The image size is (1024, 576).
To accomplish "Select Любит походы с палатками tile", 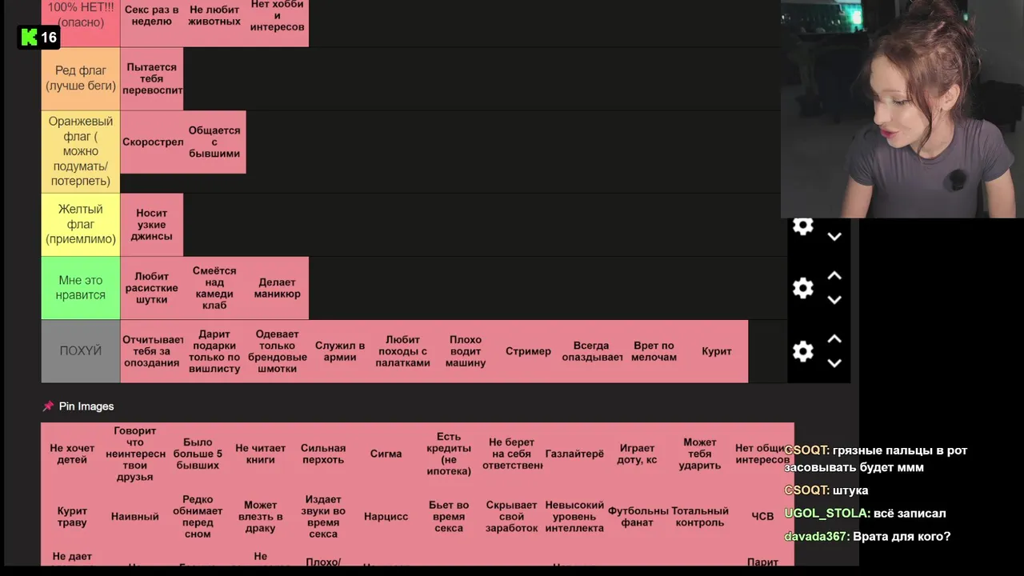I will point(402,351).
